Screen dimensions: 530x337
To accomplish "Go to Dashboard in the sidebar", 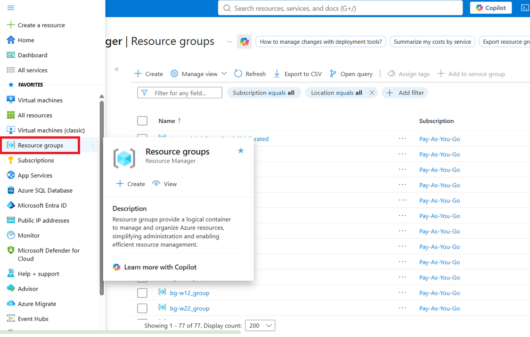I will click(x=33, y=55).
